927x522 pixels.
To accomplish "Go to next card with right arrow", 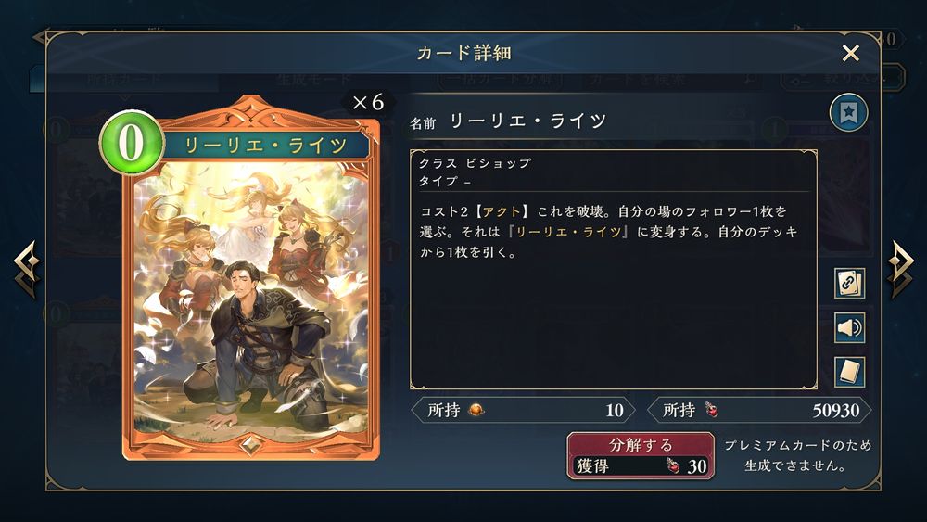I will 900,269.
